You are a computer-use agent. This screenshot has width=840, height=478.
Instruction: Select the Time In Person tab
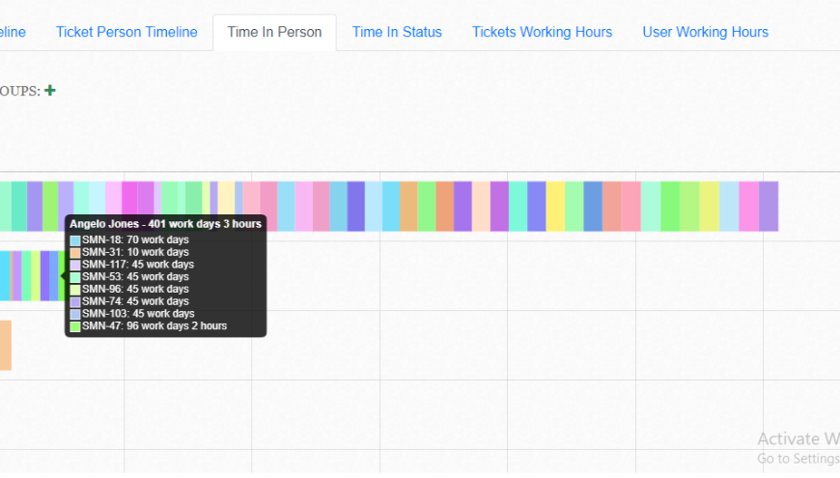274,32
